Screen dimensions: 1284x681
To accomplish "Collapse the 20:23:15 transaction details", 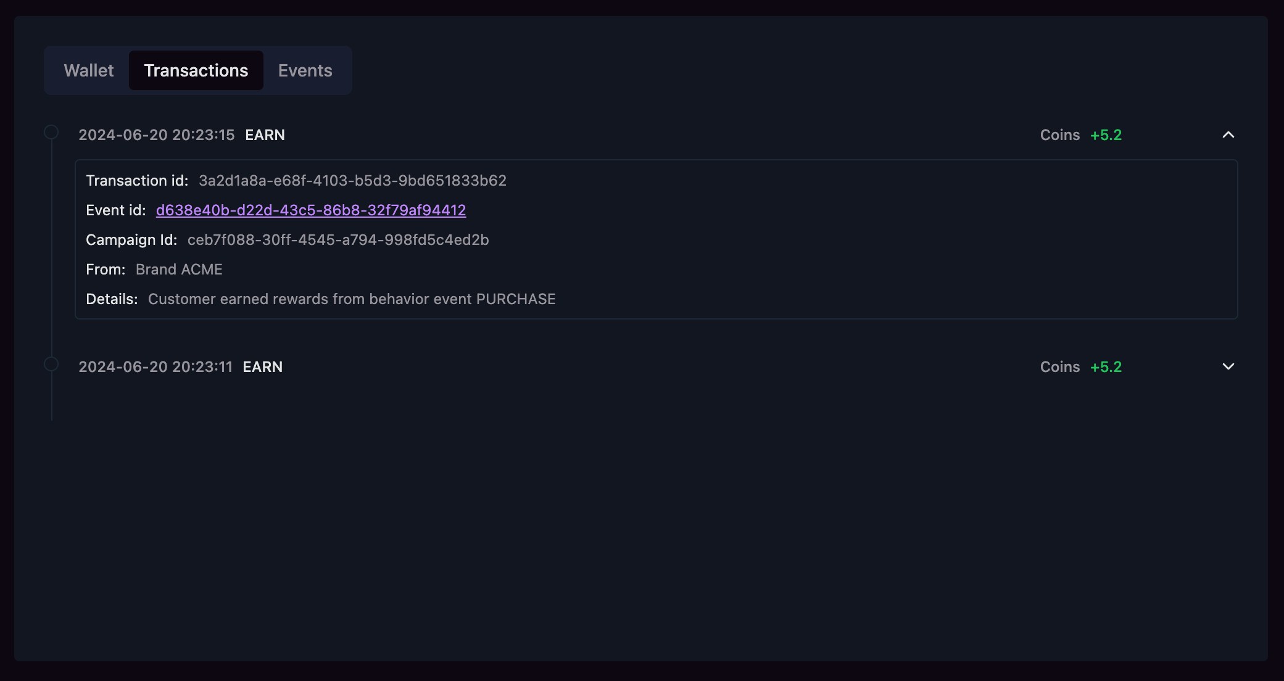I will pyautogui.click(x=1228, y=134).
